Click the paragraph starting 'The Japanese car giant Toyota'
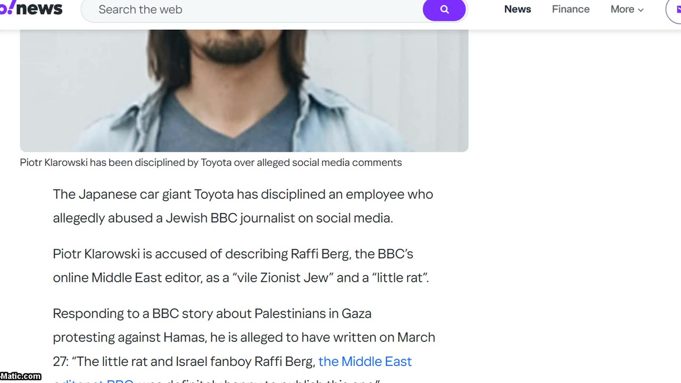This screenshot has width=681, height=383. tap(243, 206)
